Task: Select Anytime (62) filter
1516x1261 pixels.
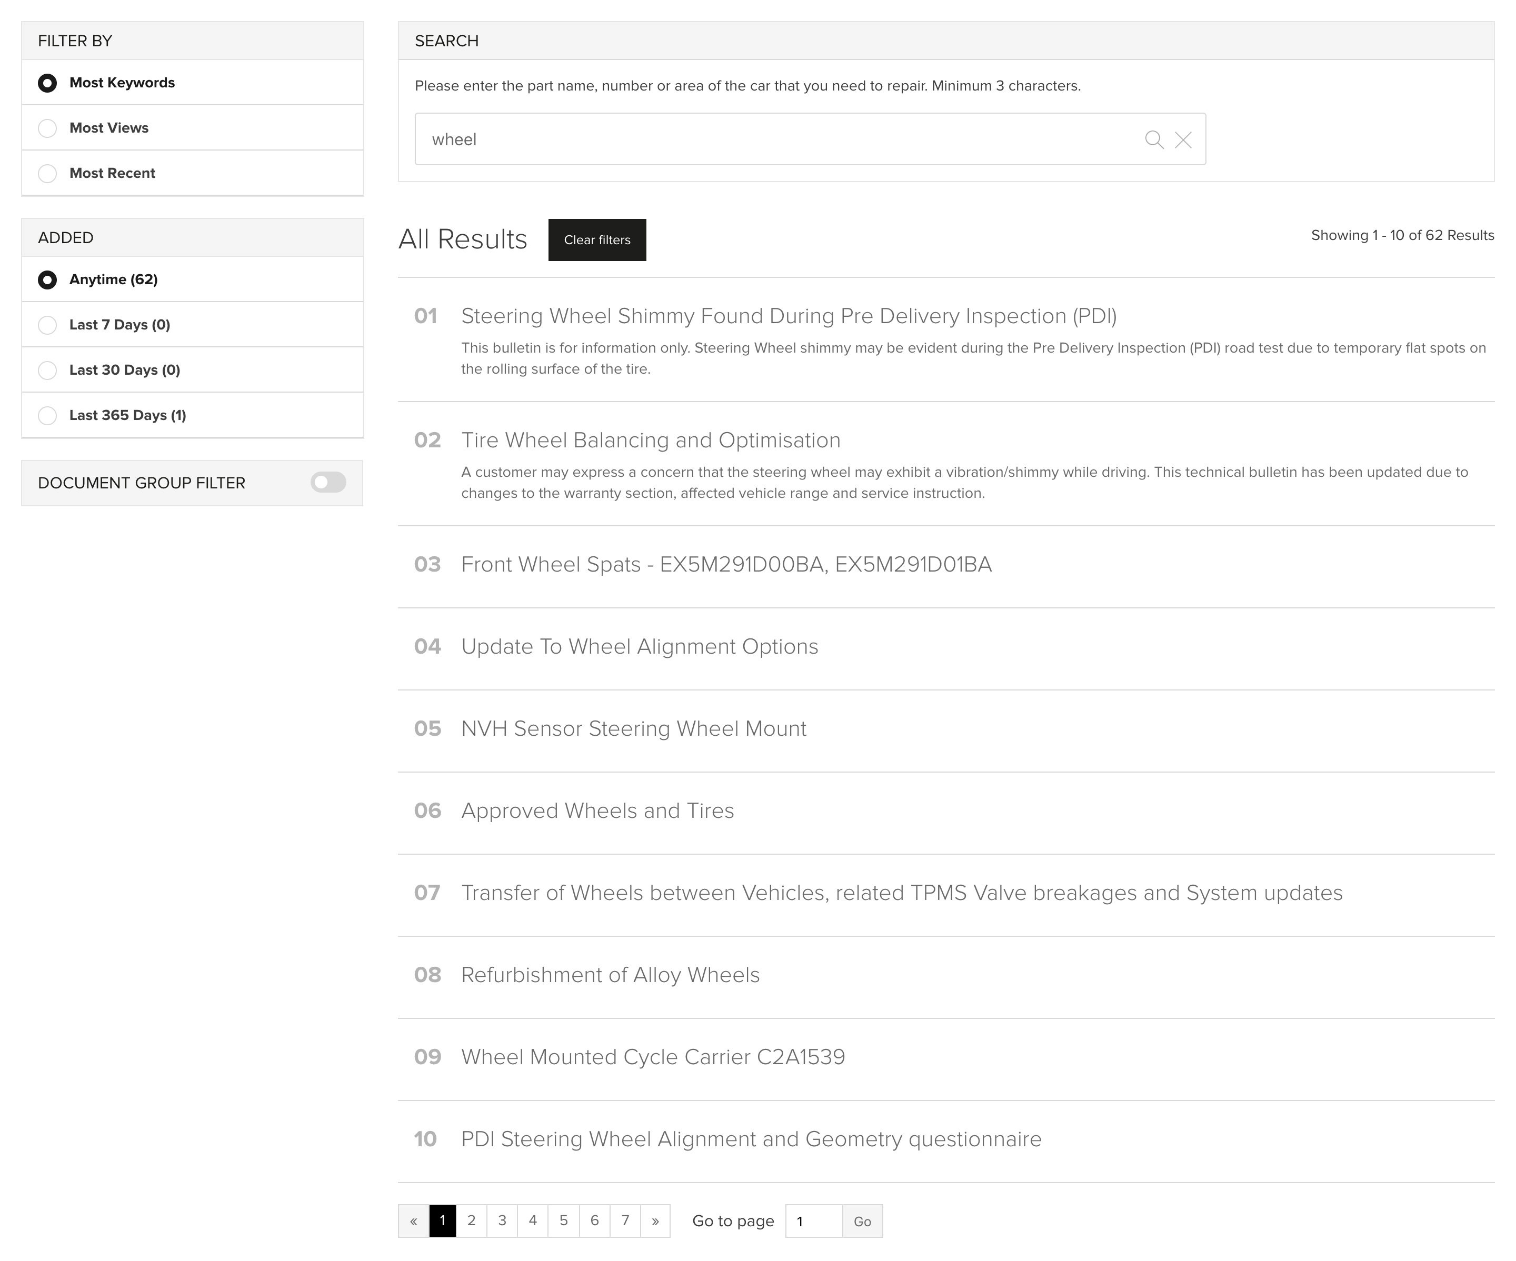Action: (x=48, y=280)
